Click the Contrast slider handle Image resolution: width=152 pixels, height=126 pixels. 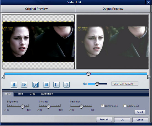click(48, 106)
